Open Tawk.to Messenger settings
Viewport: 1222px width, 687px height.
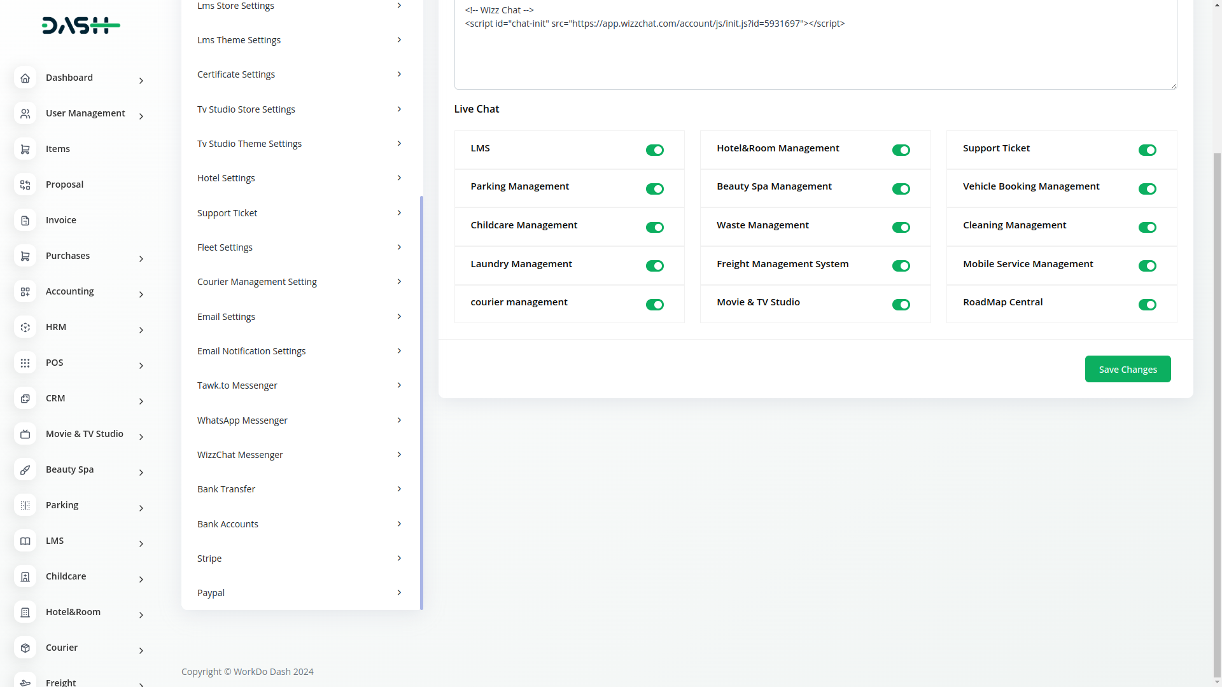click(300, 385)
